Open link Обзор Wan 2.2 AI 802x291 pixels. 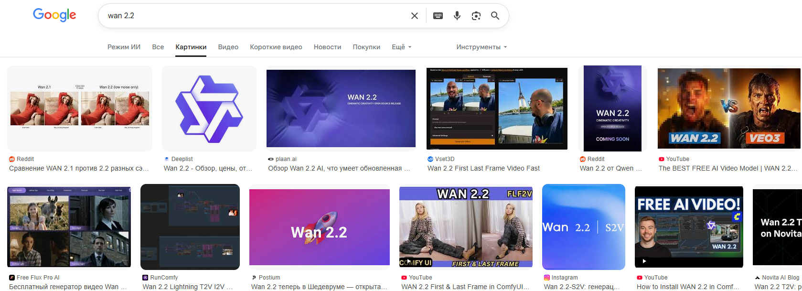[339, 168]
